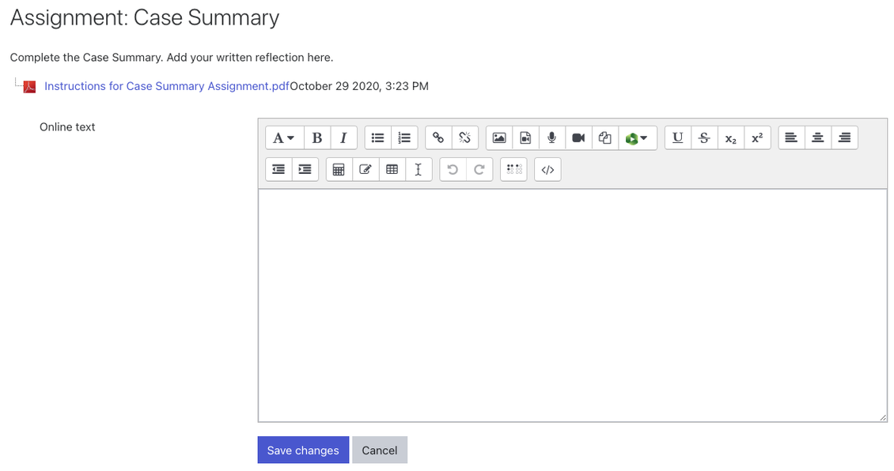Switch to HTML source view
This screenshot has height=471, width=894.
coord(547,169)
